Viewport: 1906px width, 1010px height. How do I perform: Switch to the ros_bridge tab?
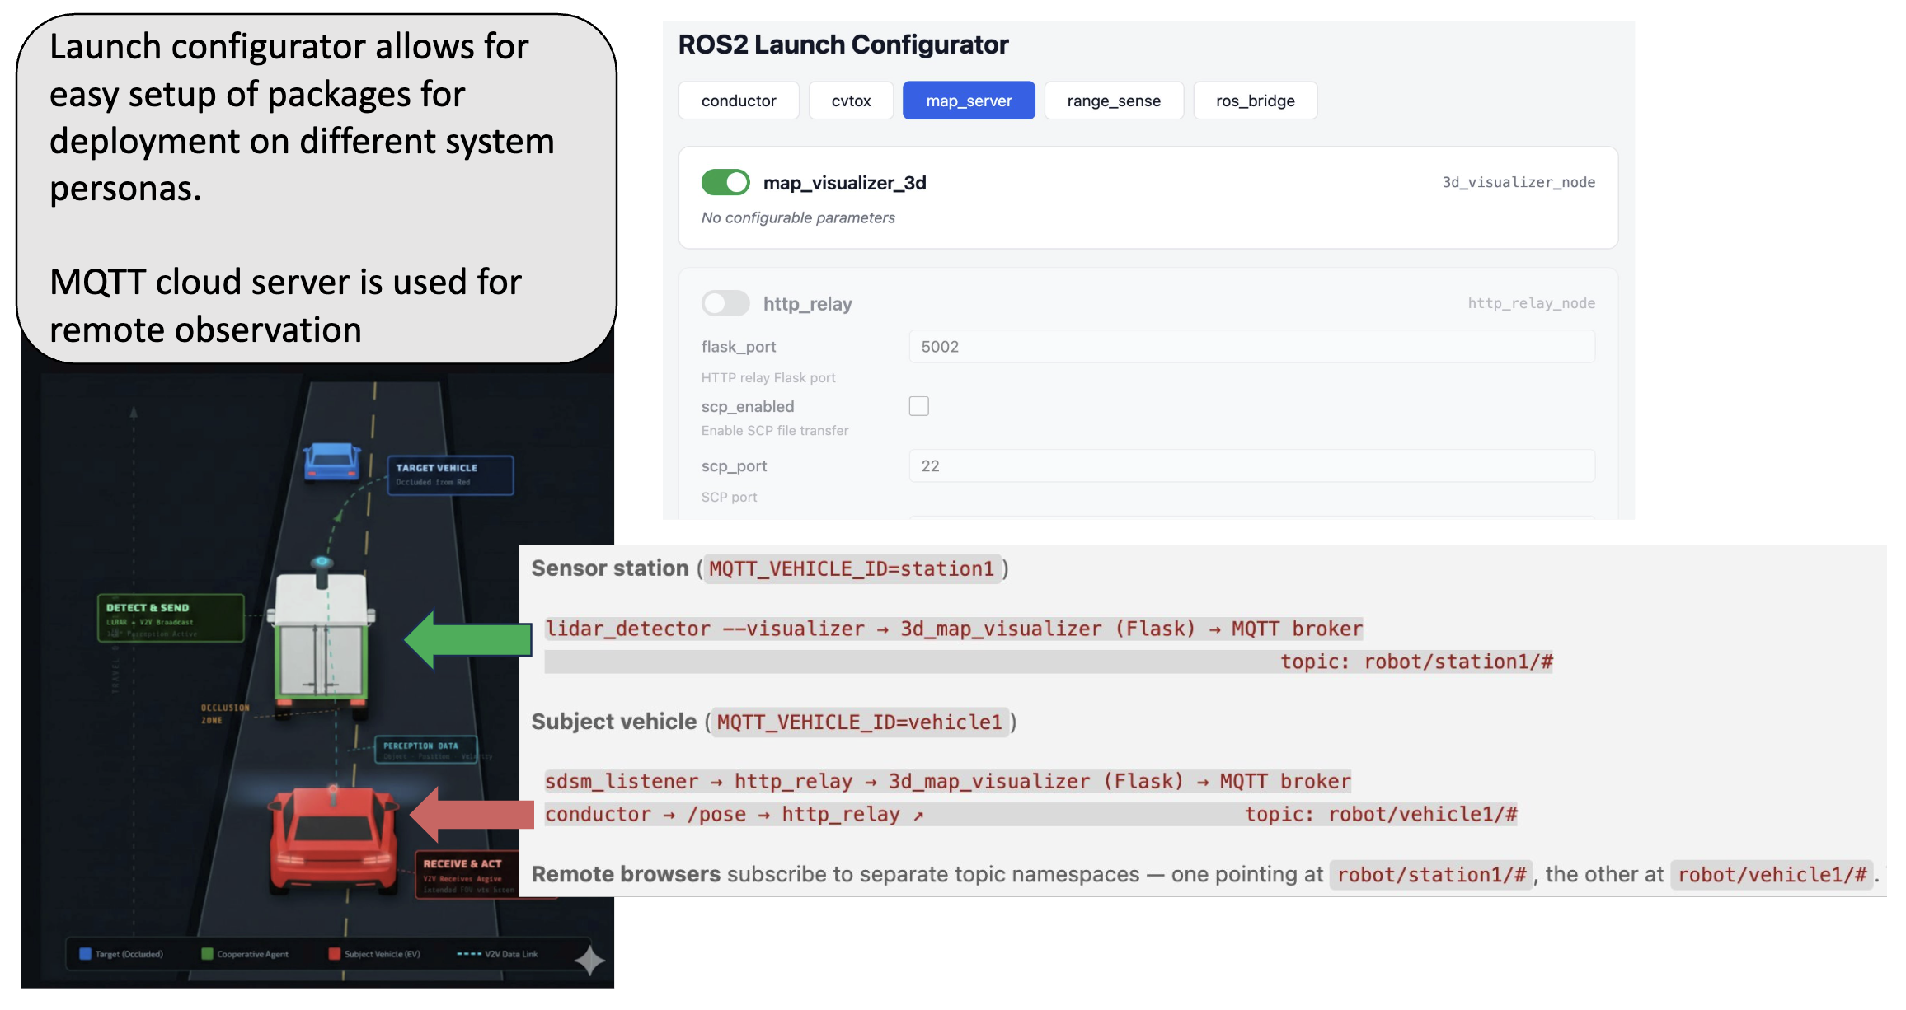tap(1254, 101)
